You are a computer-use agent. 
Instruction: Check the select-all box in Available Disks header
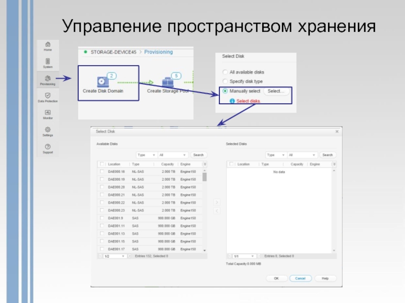coord(102,164)
